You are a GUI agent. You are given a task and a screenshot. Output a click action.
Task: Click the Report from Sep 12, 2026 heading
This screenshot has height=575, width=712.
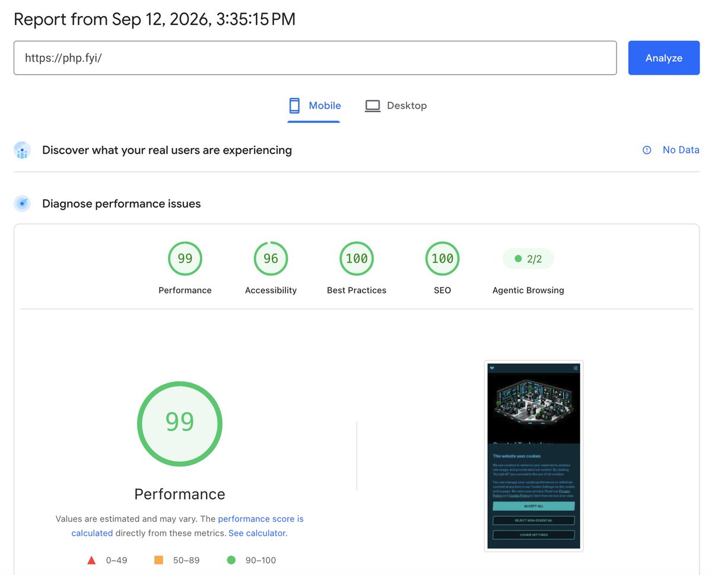click(154, 19)
